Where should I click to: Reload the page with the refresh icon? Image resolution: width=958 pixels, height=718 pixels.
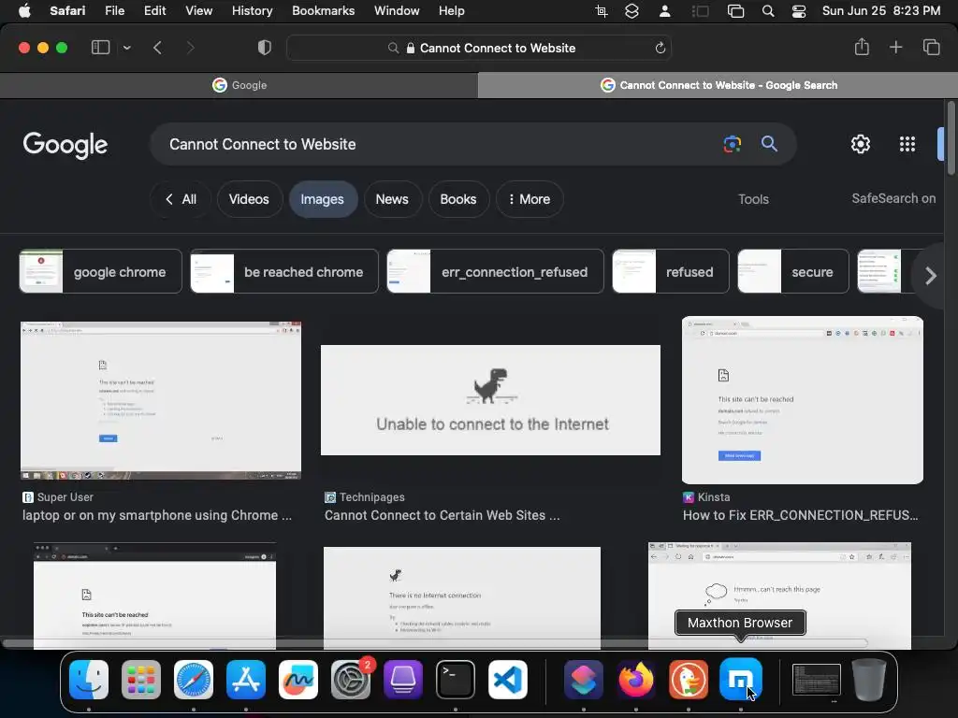coord(660,48)
